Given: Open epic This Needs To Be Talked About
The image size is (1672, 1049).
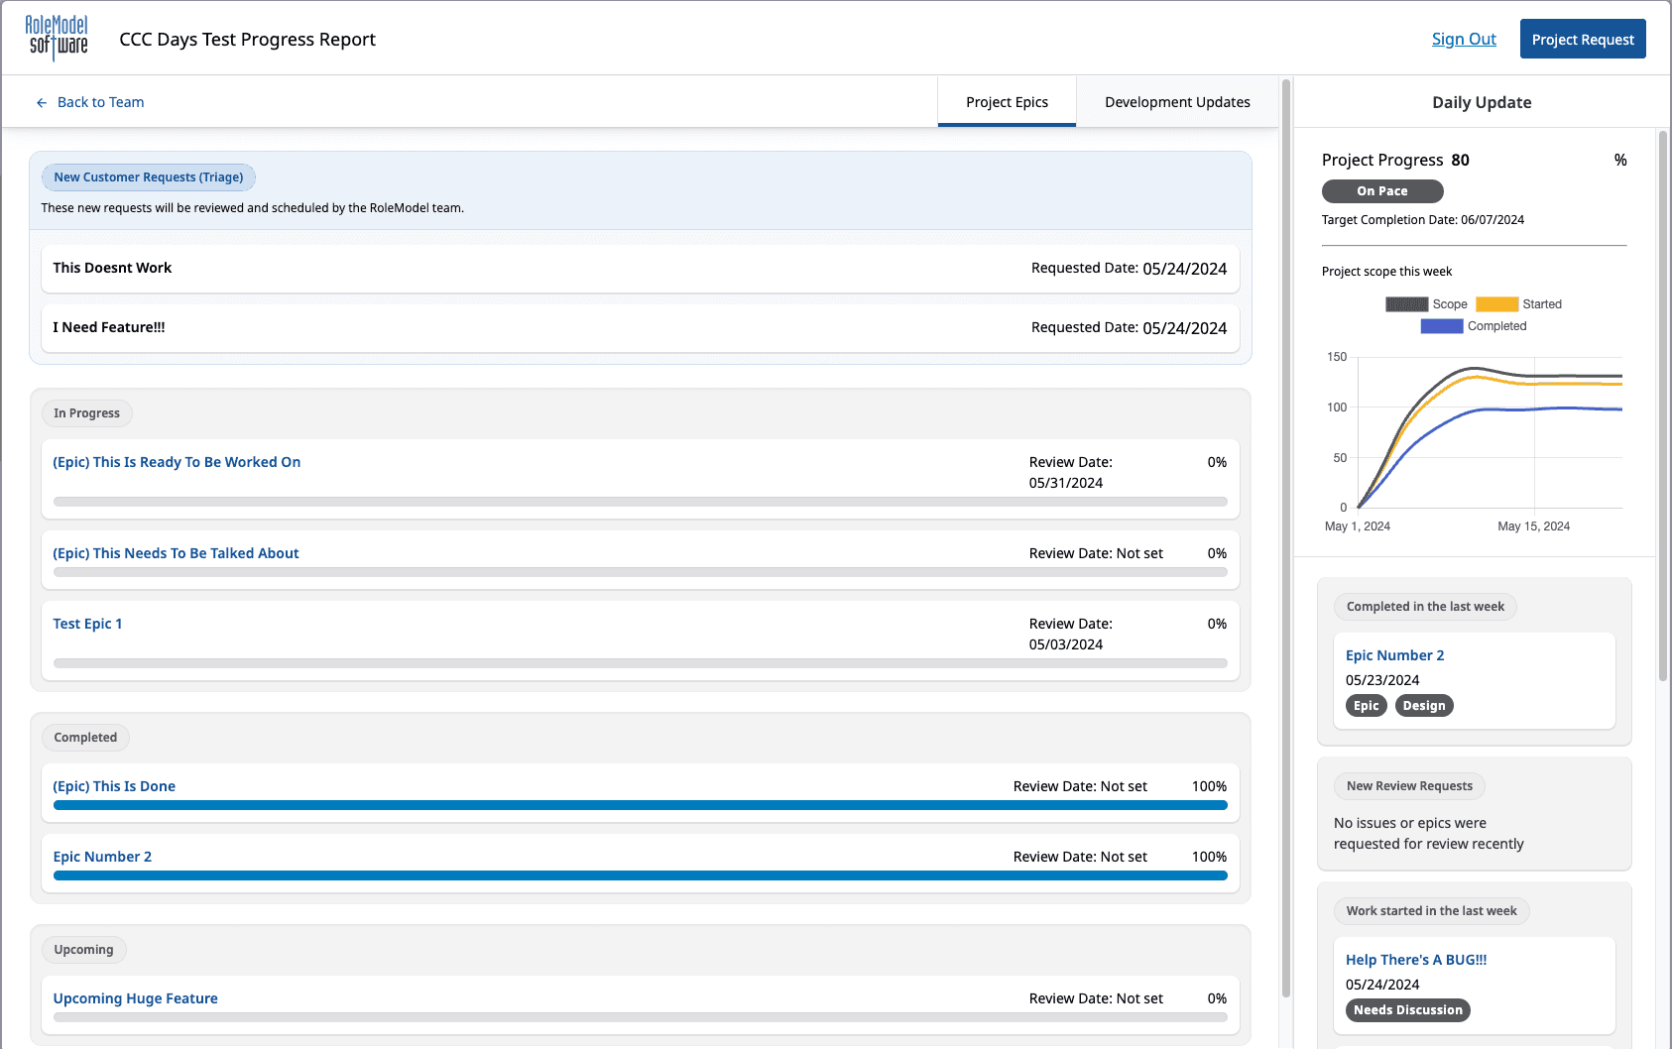Looking at the screenshot, I should [176, 553].
